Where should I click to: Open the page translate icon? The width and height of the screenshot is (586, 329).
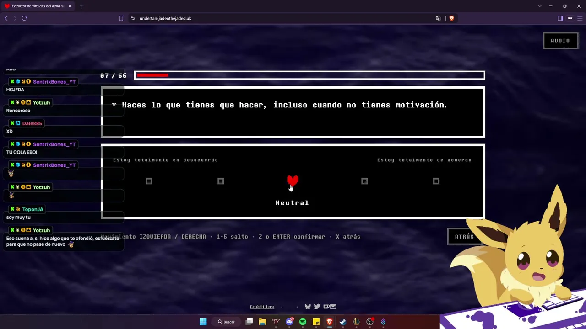tap(438, 18)
